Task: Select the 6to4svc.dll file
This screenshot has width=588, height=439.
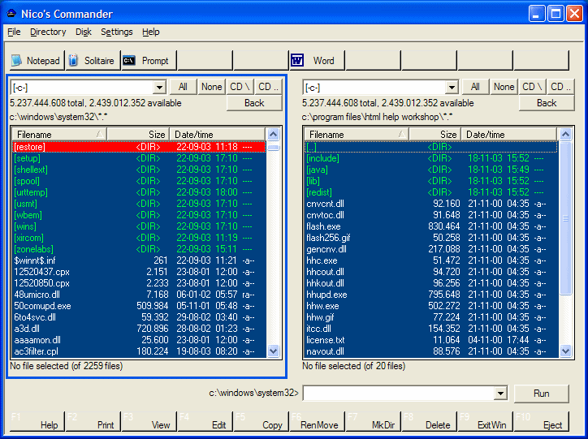Action: point(139,317)
